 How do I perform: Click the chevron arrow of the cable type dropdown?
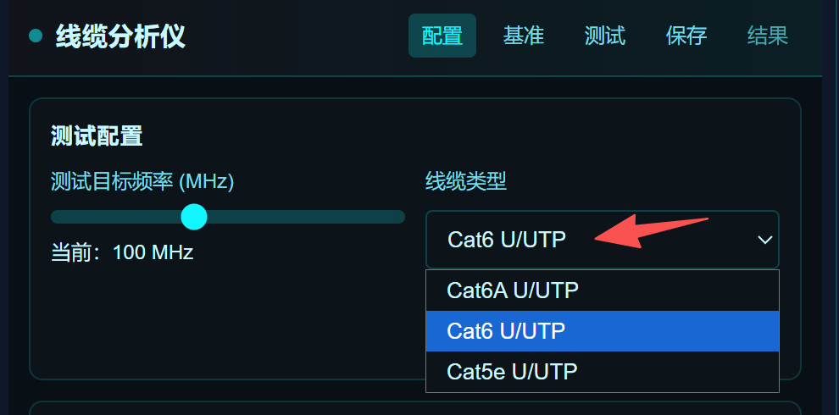tap(764, 240)
